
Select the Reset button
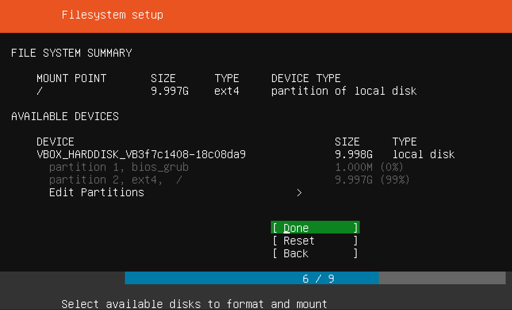(x=315, y=241)
